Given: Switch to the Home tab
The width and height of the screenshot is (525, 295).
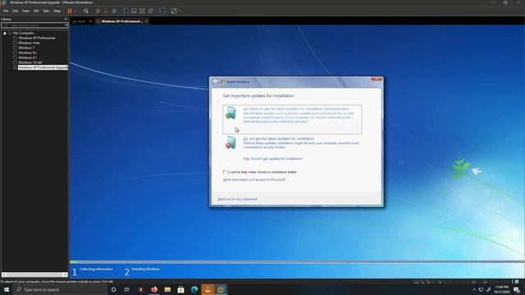Looking at the screenshot, I should [x=80, y=21].
